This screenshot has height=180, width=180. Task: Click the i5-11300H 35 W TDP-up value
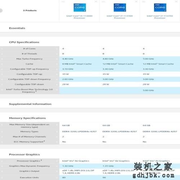66,74
